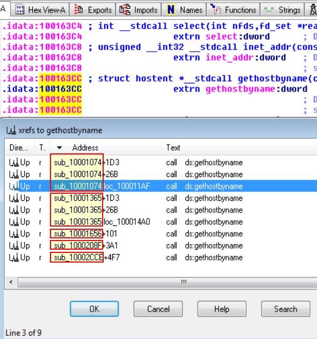Viewport: 317px width, 339px height.
Task: Click xref icon for sub_1000208F+3A1 row
Action: pos(13,246)
